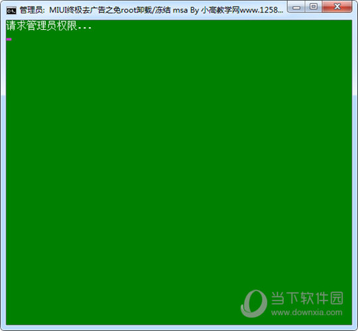Click the window's left border edge
358x331 pixels.
coord(3,172)
